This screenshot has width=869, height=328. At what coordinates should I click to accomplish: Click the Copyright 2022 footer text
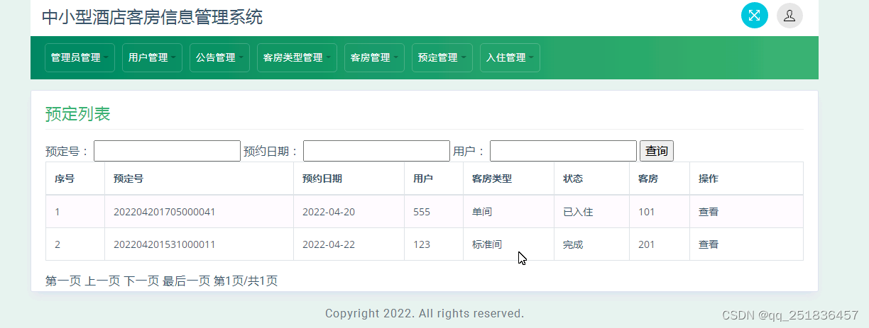425,313
